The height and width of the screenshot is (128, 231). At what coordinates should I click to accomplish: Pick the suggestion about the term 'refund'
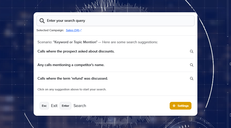(73, 78)
